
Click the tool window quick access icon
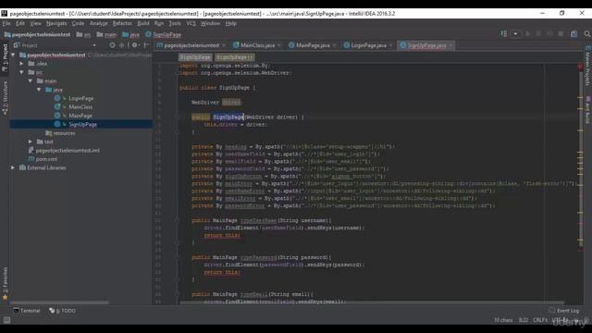[6, 320]
